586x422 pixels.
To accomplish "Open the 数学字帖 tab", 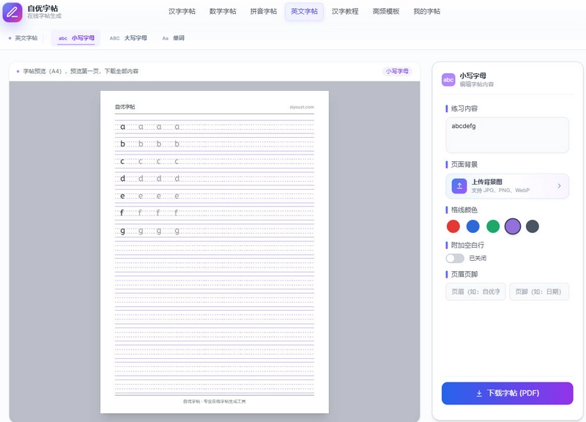I will tap(223, 12).
